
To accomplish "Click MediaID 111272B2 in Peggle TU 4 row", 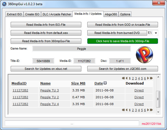I will 20,104.
